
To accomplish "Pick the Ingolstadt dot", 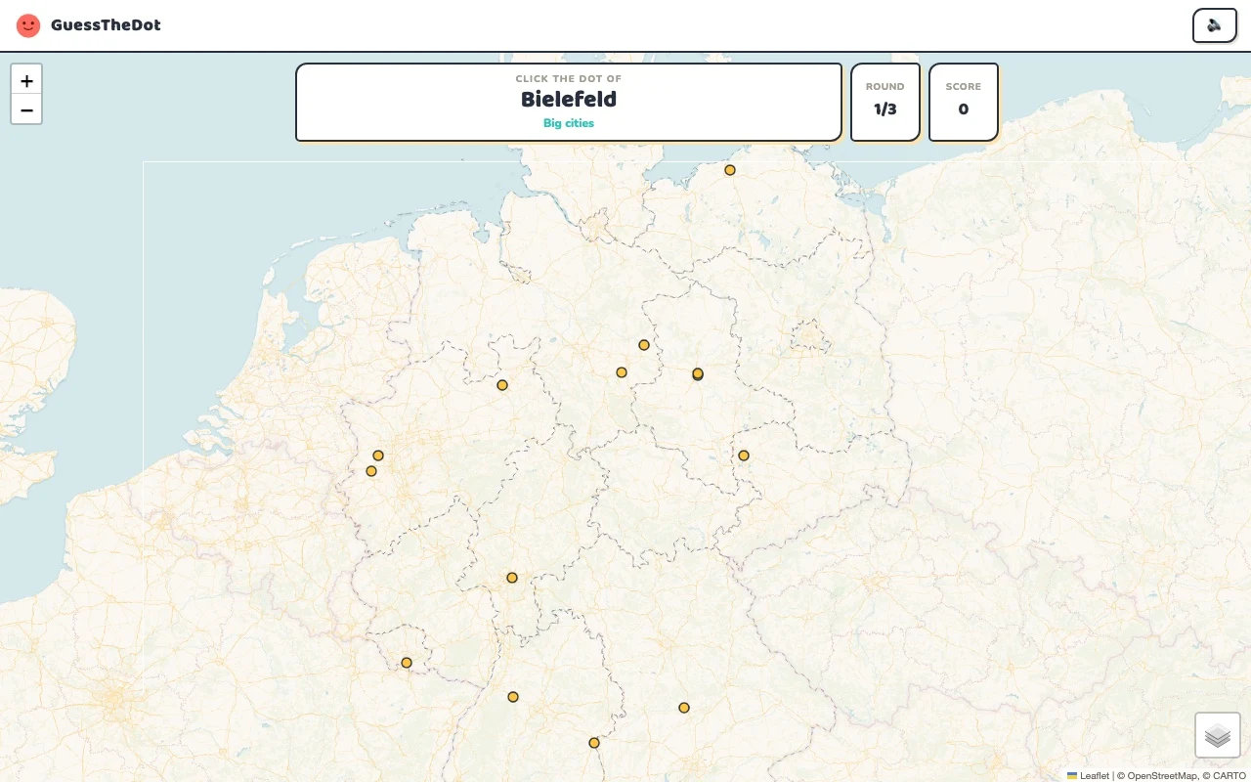I will click(x=684, y=708).
